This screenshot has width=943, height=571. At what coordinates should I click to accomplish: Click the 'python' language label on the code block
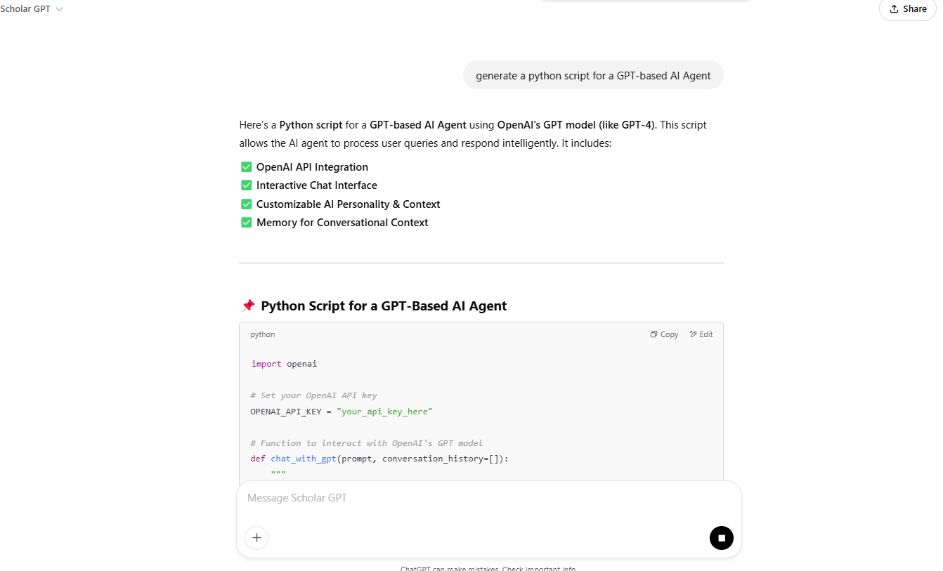[263, 335]
